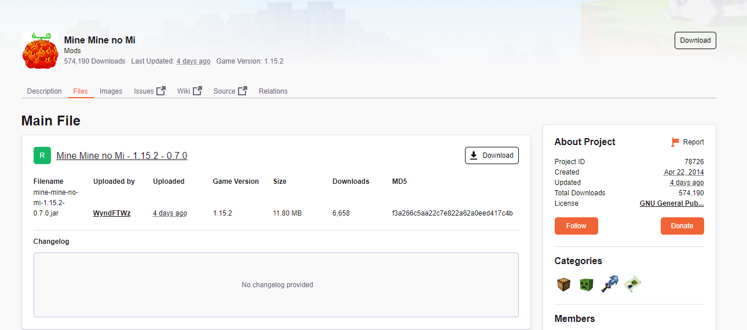The width and height of the screenshot is (747, 330).
Task: Click the Mods category label under title
Action: pos(72,51)
